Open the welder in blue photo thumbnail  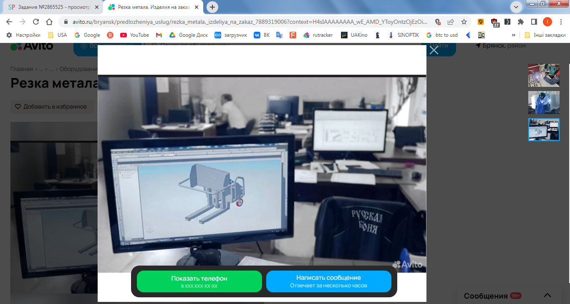pyautogui.click(x=544, y=102)
